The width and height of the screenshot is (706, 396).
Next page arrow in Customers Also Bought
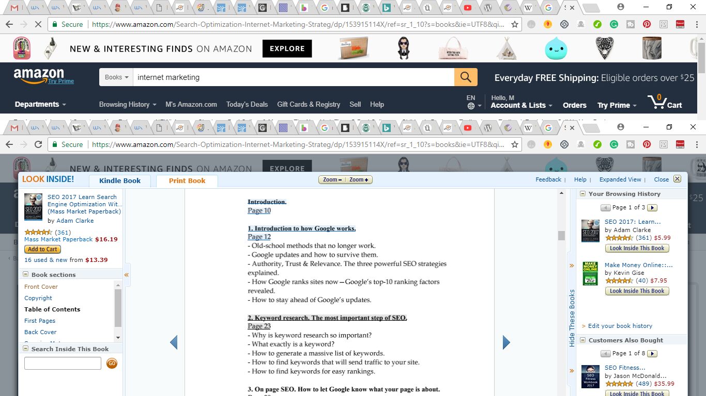tap(652, 353)
